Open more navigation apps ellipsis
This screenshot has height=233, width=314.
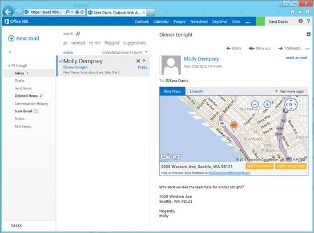click(248, 22)
